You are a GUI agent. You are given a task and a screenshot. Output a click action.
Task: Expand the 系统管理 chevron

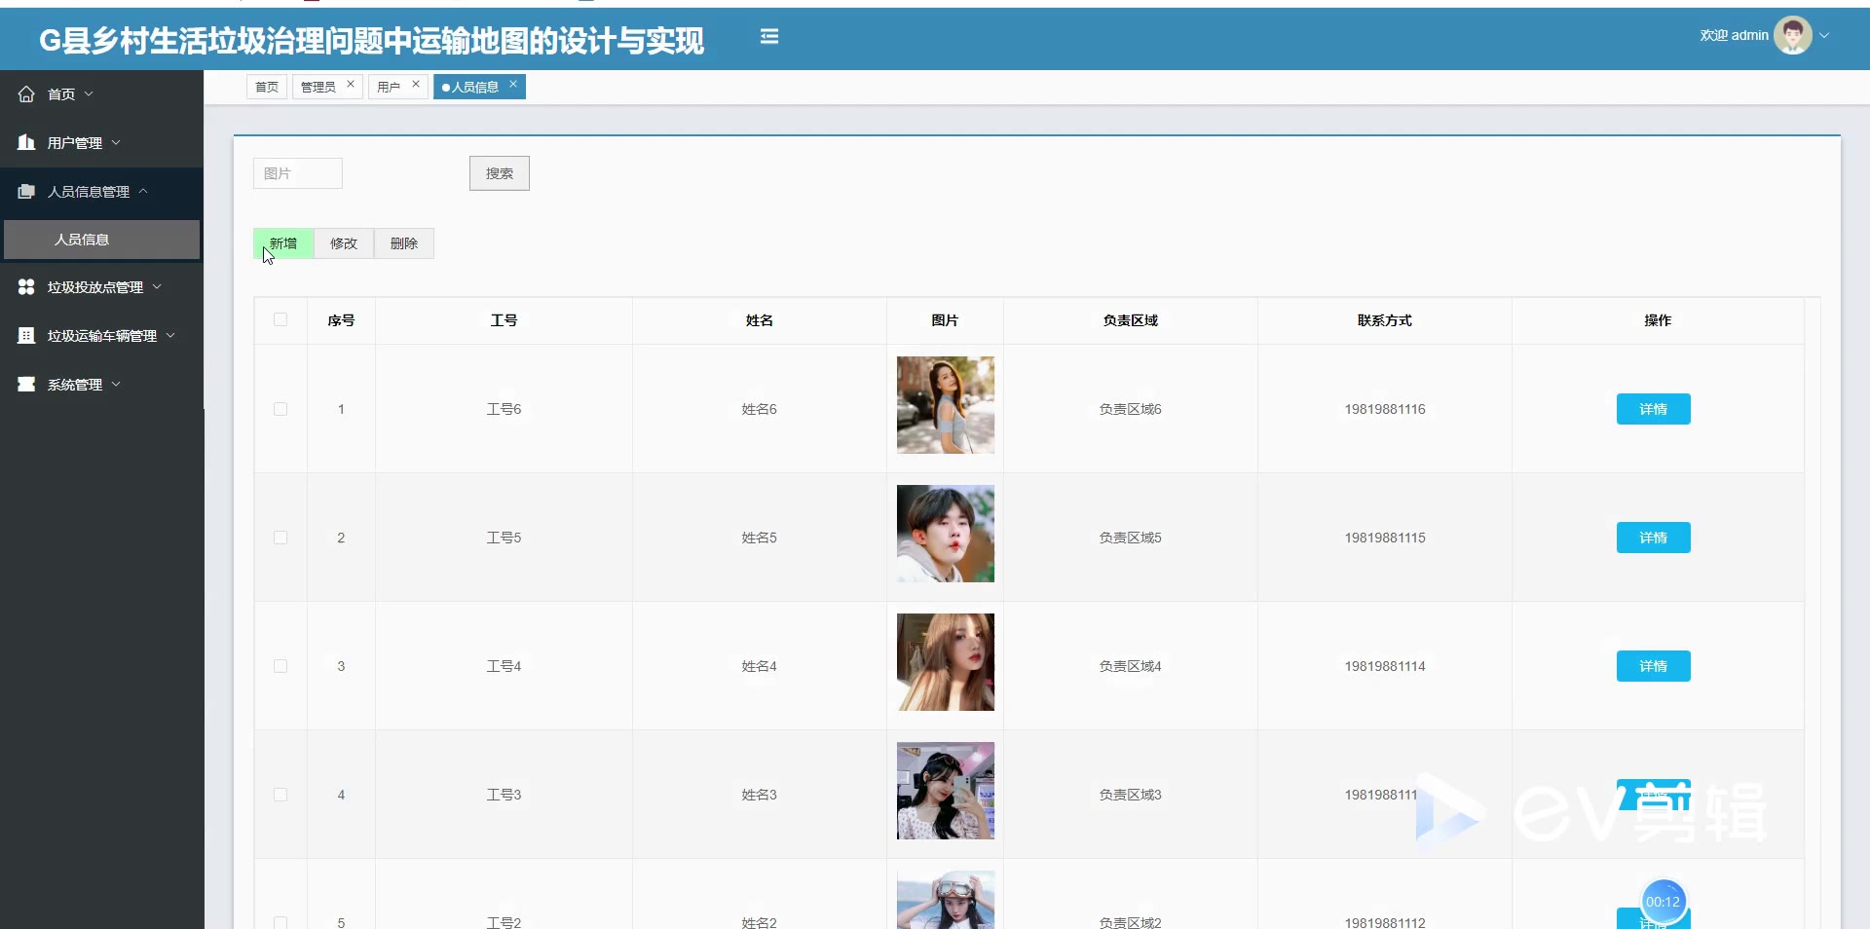click(116, 385)
